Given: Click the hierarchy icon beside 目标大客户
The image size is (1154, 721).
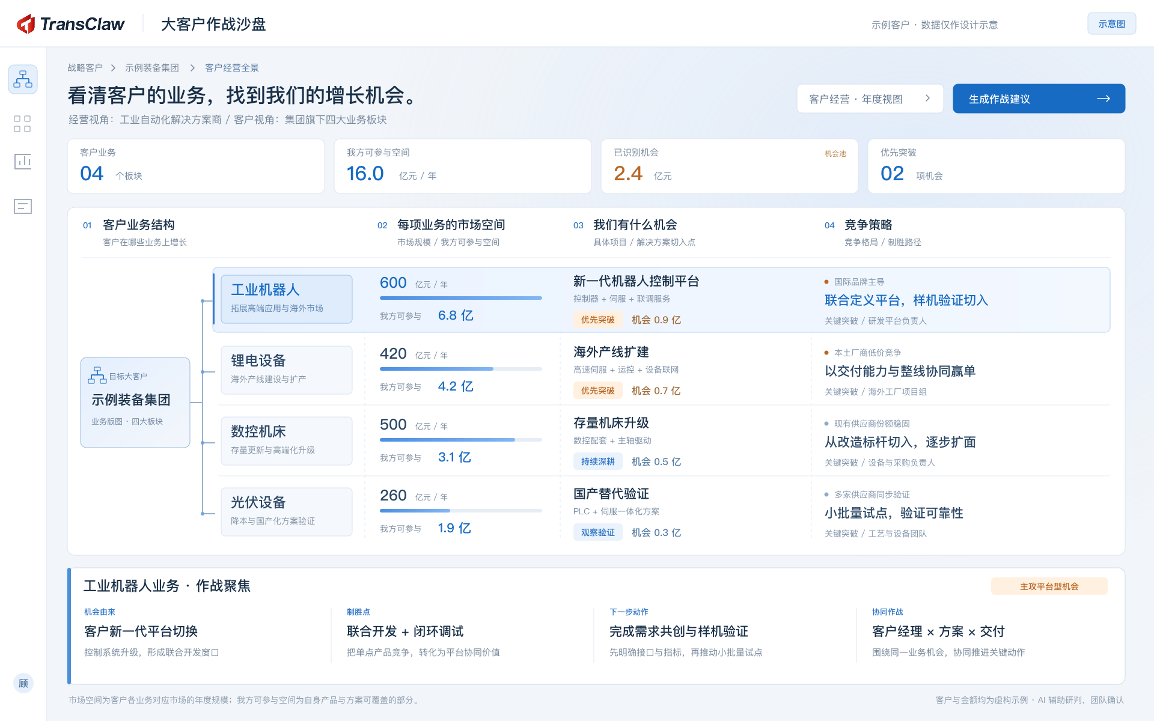Looking at the screenshot, I should (x=97, y=376).
